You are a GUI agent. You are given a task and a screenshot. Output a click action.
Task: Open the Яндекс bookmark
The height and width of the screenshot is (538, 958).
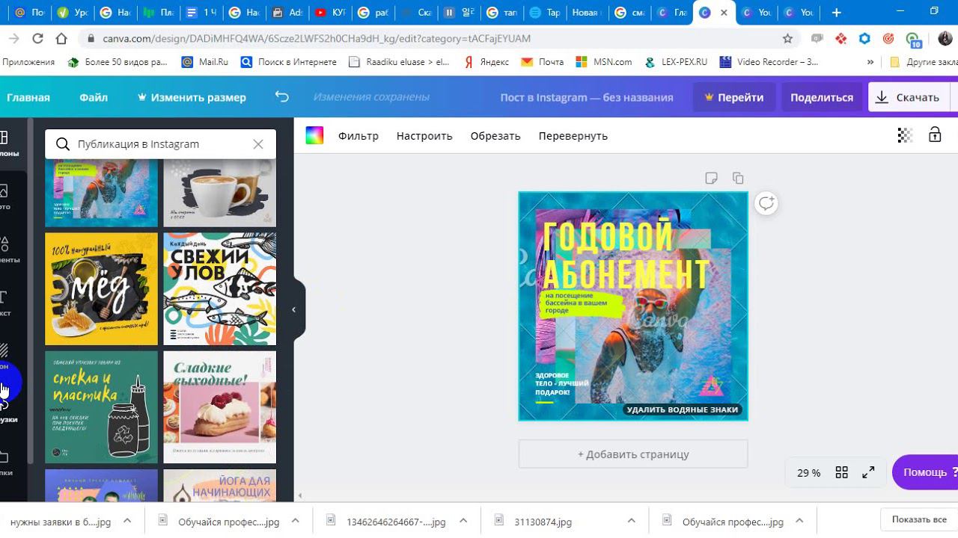click(486, 62)
